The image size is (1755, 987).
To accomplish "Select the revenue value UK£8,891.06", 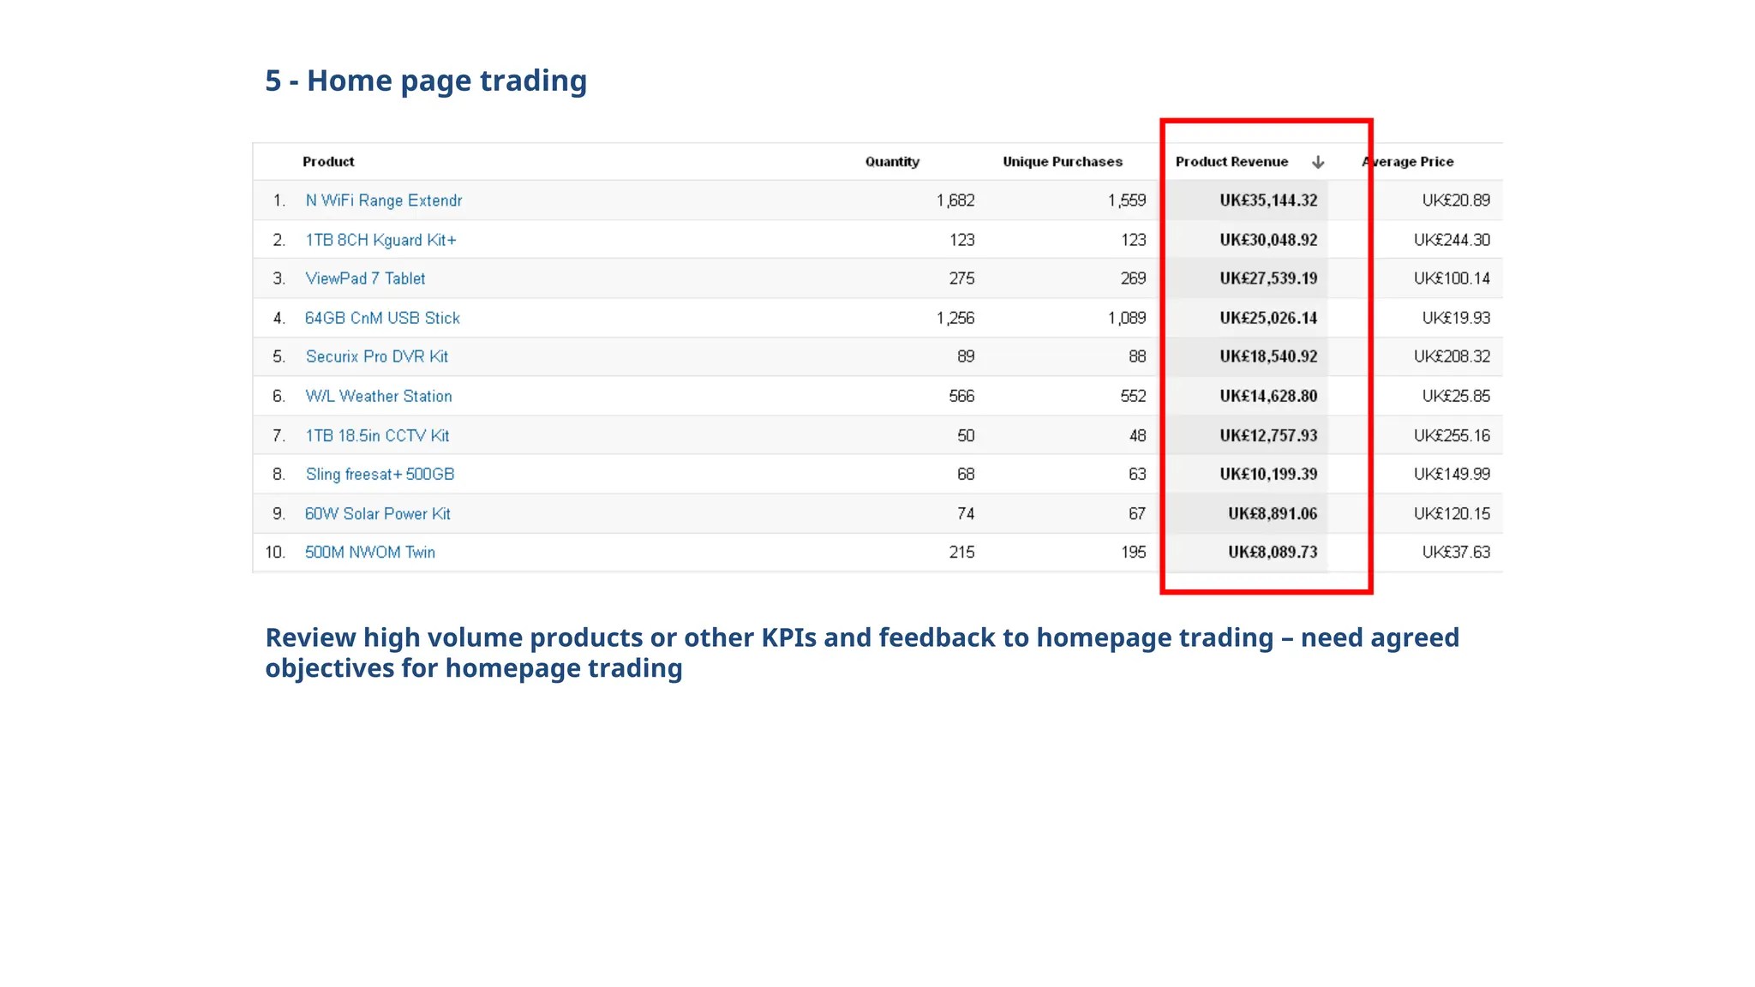I will [x=1273, y=513].
